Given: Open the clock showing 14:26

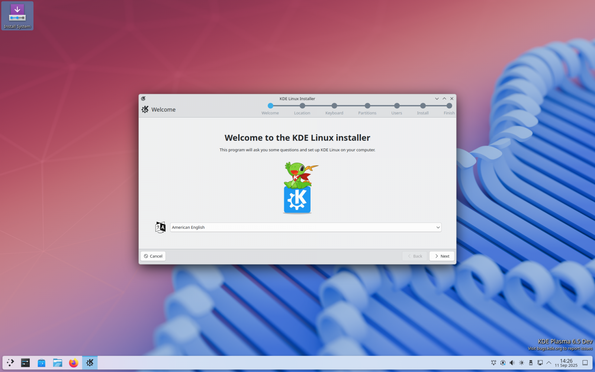Looking at the screenshot, I should 566,363.
